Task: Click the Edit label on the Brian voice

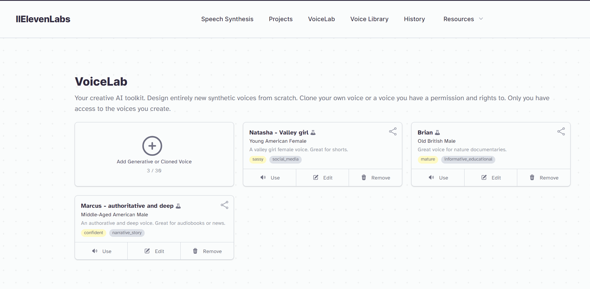Action: coord(496,178)
